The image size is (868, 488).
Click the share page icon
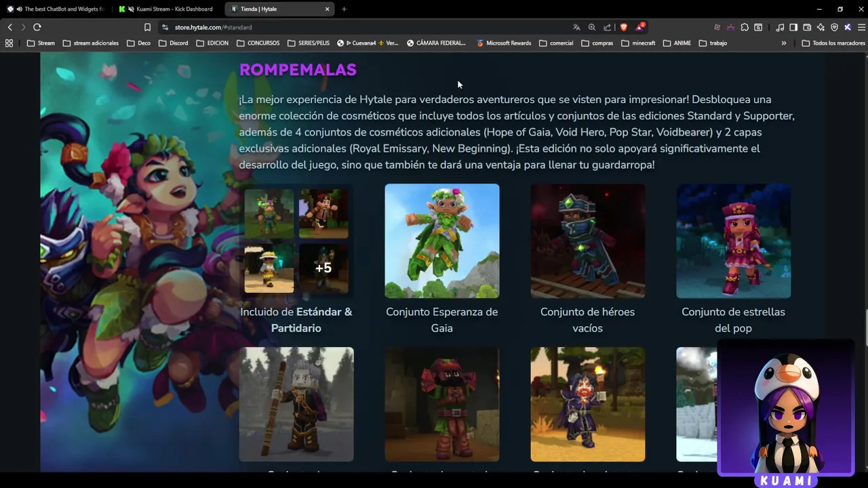(x=608, y=27)
